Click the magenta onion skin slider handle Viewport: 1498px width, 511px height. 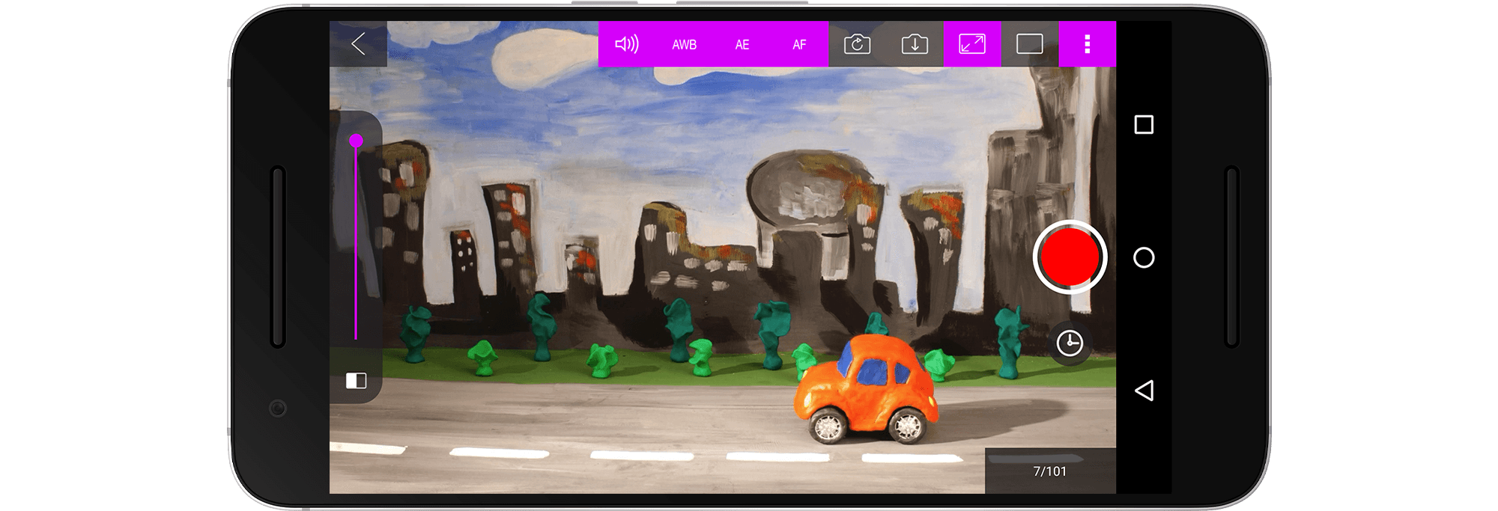356,141
